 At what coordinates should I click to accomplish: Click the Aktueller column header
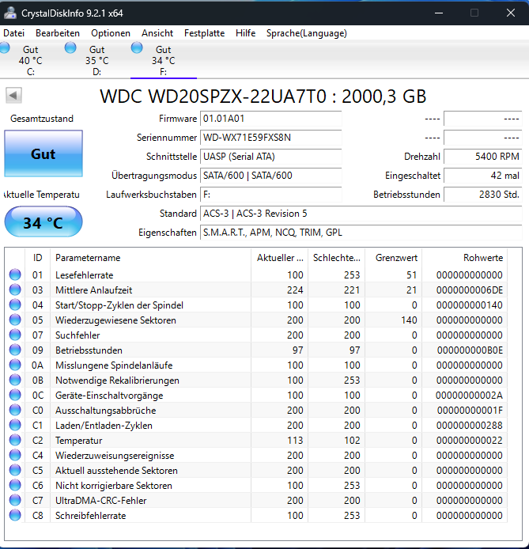280,258
